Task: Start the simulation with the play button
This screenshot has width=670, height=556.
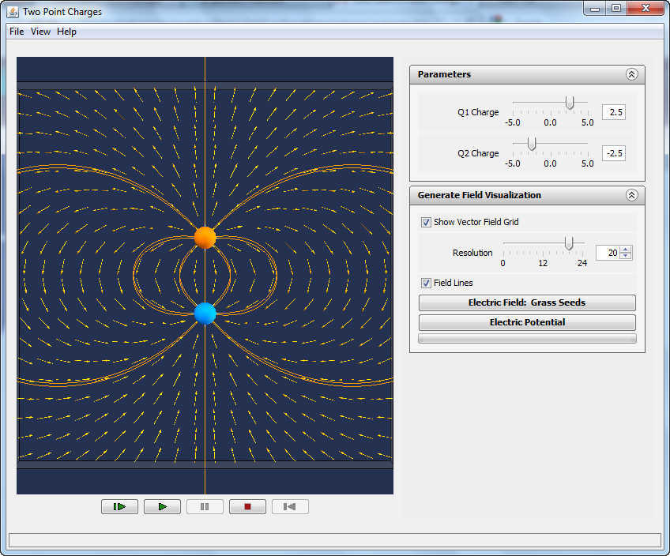Action: click(163, 507)
